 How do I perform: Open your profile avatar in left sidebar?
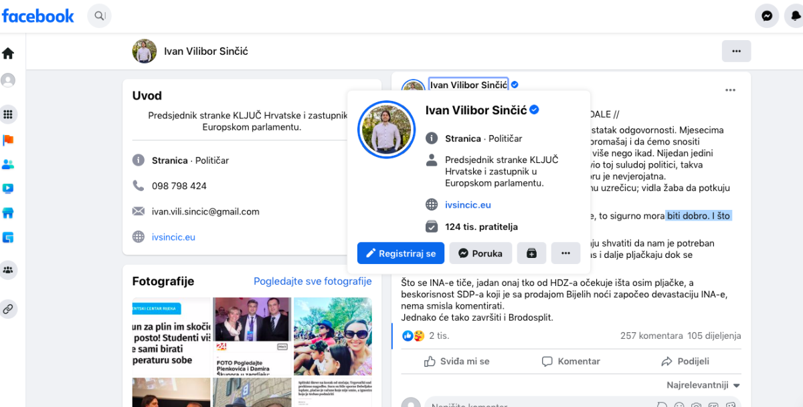click(x=8, y=80)
